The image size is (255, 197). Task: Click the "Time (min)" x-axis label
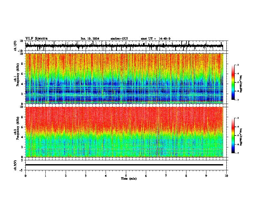pos(129,179)
